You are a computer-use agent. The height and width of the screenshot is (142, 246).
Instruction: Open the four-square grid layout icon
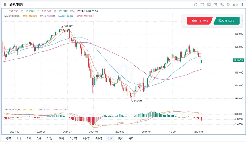pyautogui.click(x=228, y=5)
